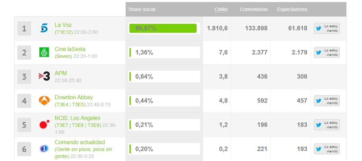This screenshot has height=161, width=362.
Task: Click Twitter button for La Voz
Action: click(x=327, y=28)
